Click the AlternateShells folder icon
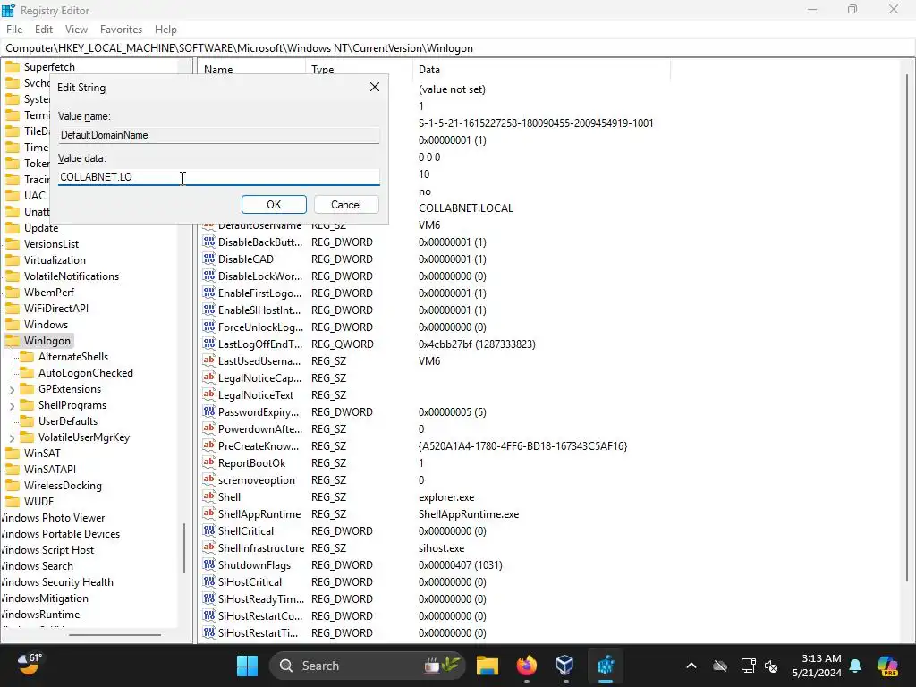This screenshot has height=687, width=916. (27, 356)
